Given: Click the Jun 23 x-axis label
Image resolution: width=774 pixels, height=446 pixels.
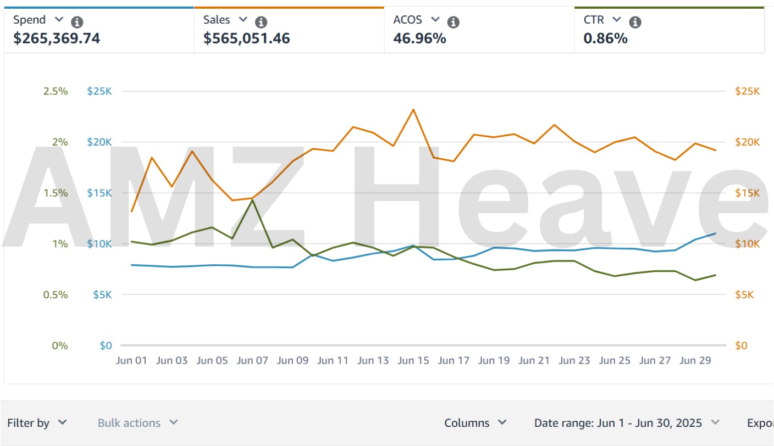Looking at the screenshot, I should tap(574, 361).
